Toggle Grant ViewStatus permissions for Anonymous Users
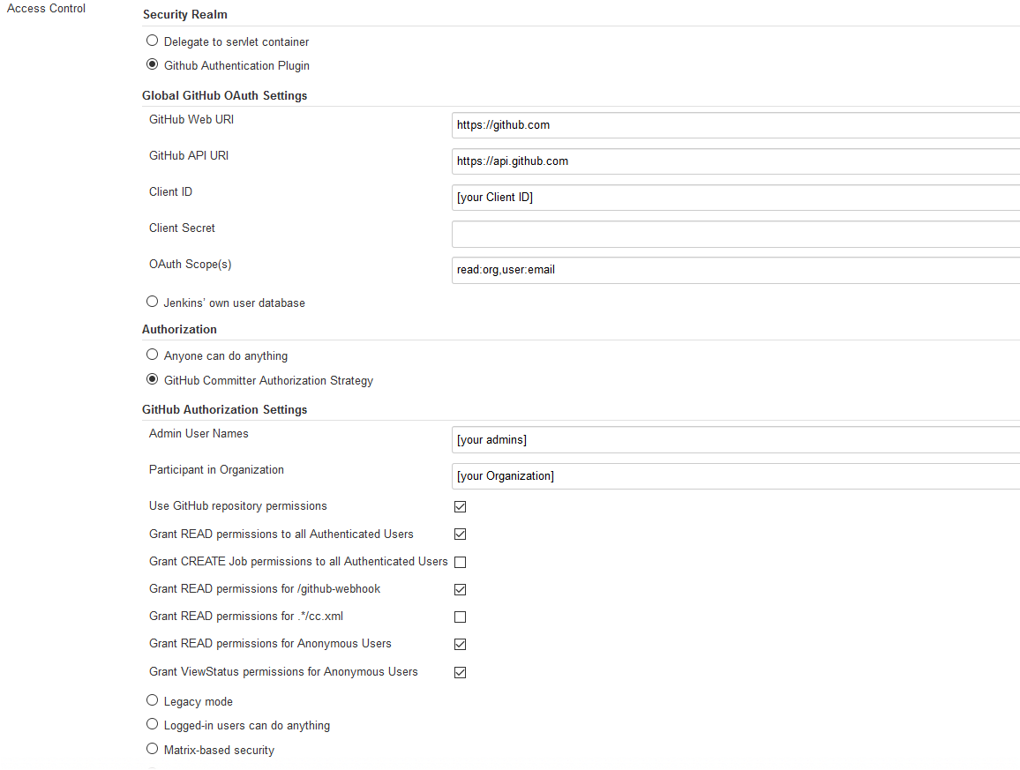 click(x=460, y=672)
